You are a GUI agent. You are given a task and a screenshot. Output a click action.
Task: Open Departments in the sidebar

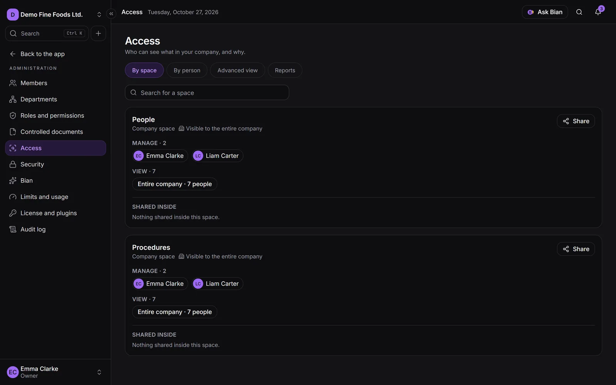coord(55,99)
